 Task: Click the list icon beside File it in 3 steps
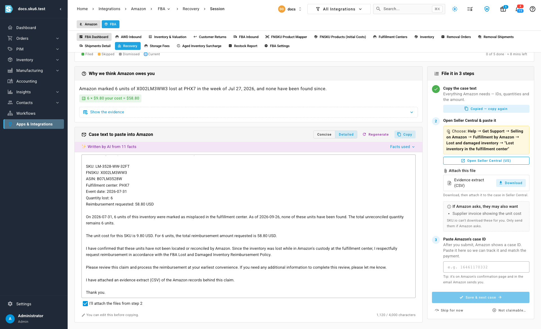tap(437, 74)
